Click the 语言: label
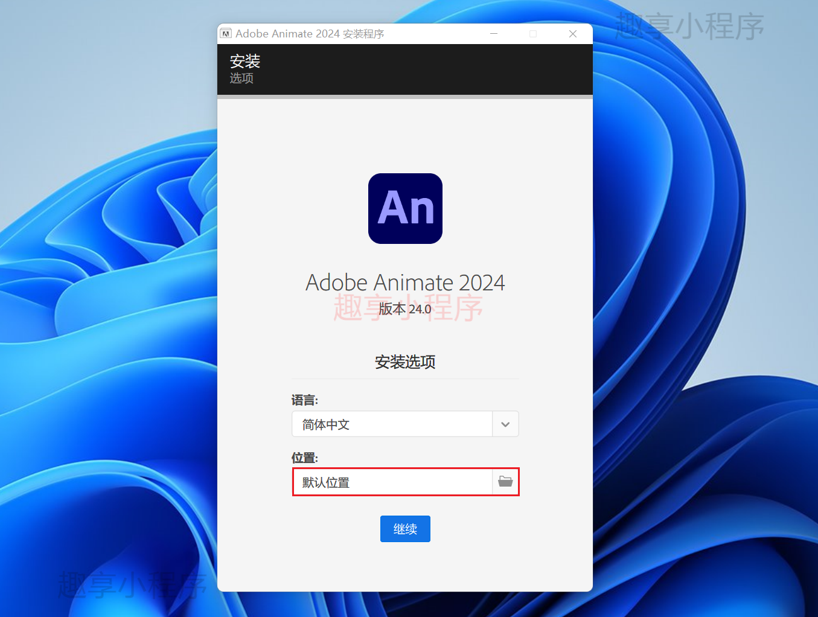The width and height of the screenshot is (818, 617). (x=305, y=400)
